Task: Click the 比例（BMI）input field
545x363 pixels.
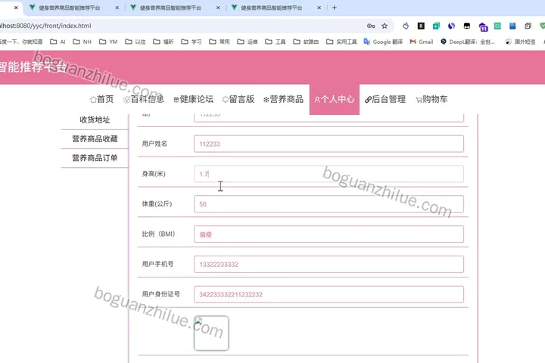Action: click(x=329, y=234)
